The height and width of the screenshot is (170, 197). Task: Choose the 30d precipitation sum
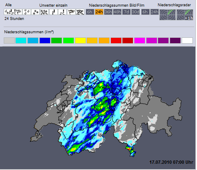click(x=135, y=12)
